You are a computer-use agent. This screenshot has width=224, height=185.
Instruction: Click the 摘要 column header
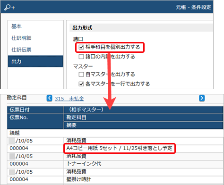click(144, 125)
